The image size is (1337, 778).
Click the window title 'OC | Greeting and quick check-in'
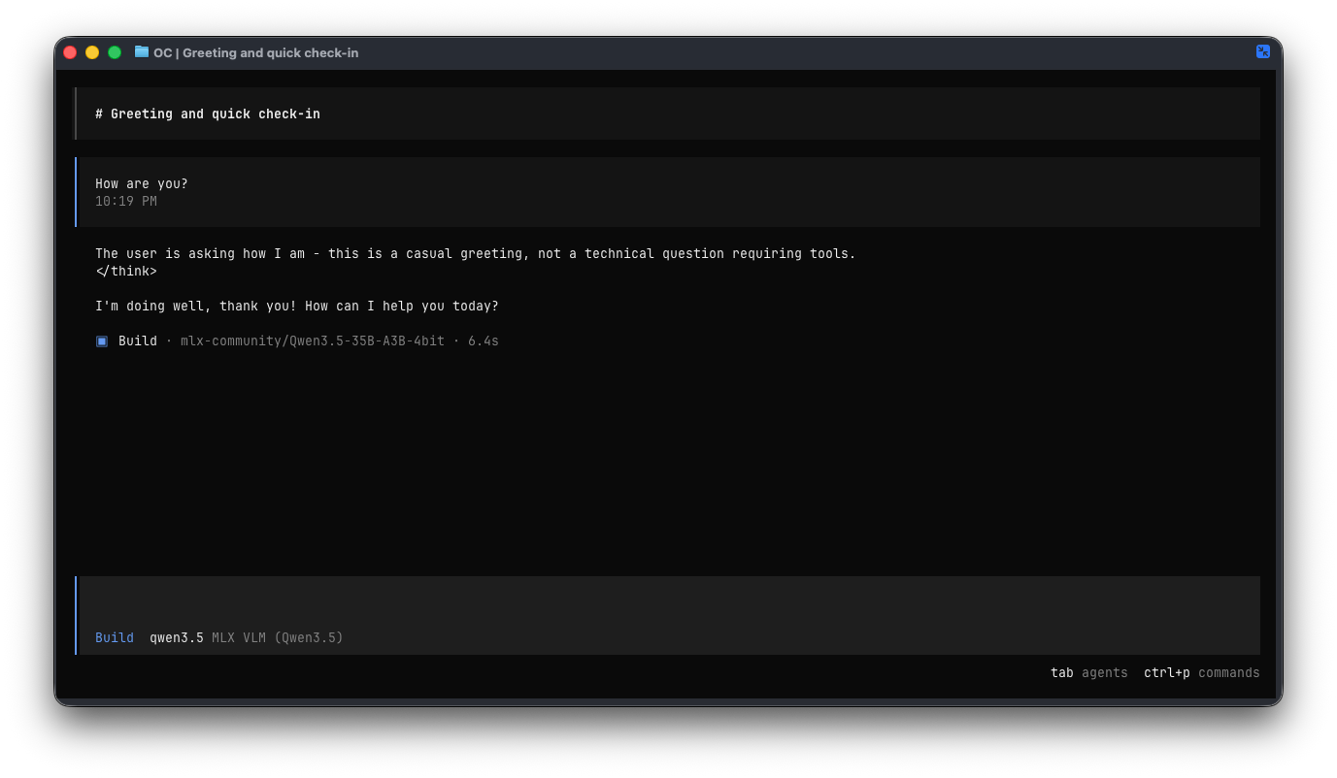click(x=256, y=53)
